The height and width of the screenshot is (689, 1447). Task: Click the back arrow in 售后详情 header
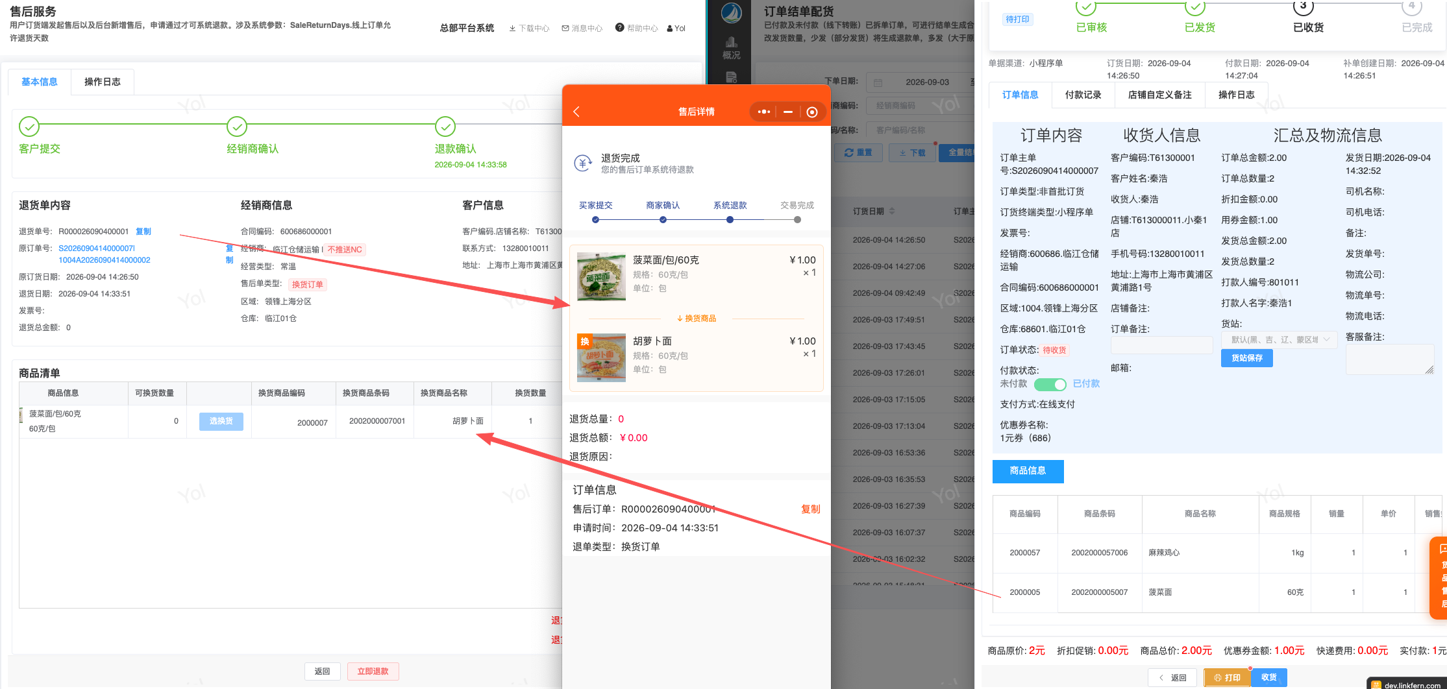click(576, 112)
